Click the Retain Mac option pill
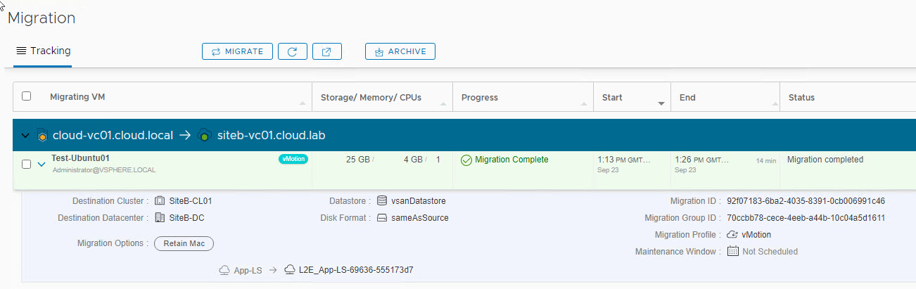Image resolution: width=916 pixels, height=289 pixels. point(184,243)
